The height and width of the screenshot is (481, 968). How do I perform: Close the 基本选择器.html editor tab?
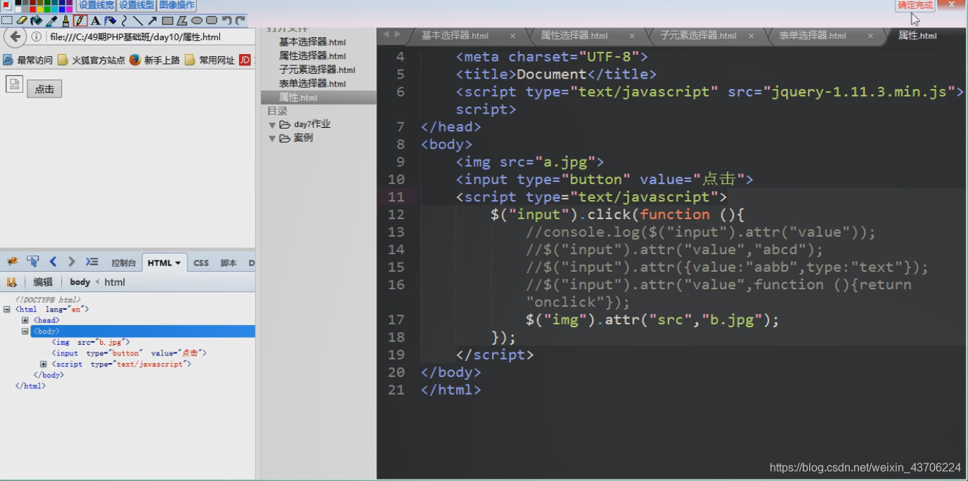tap(512, 36)
